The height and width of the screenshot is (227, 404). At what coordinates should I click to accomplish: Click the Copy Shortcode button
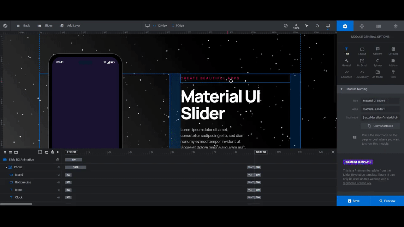[x=380, y=126]
